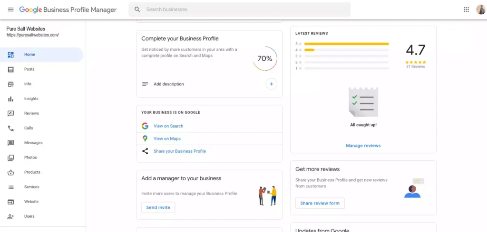Click the Maps pin icon
Image resolution: width=487 pixels, height=232 pixels.
[x=145, y=139]
